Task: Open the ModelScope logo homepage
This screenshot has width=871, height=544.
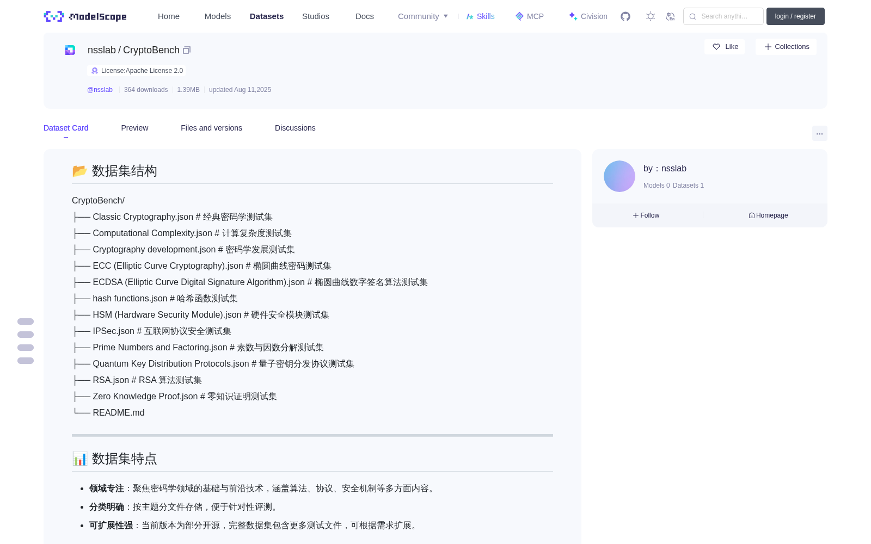Action: [85, 16]
